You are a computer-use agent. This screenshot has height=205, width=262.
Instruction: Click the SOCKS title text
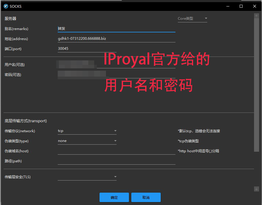click(16, 6)
